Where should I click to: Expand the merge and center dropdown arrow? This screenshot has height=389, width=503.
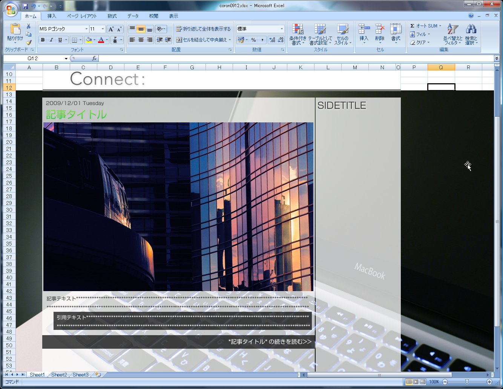[230, 40]
